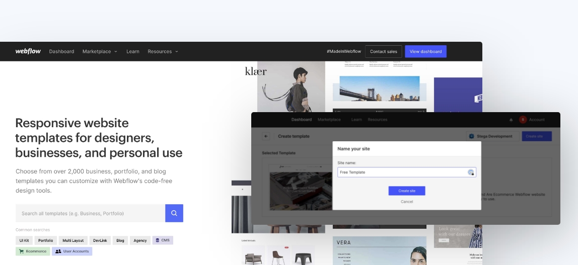Click the 'Common searches' label
This screenshot has width=578, height=265.
pyautogui.click(x=32, y=230)
